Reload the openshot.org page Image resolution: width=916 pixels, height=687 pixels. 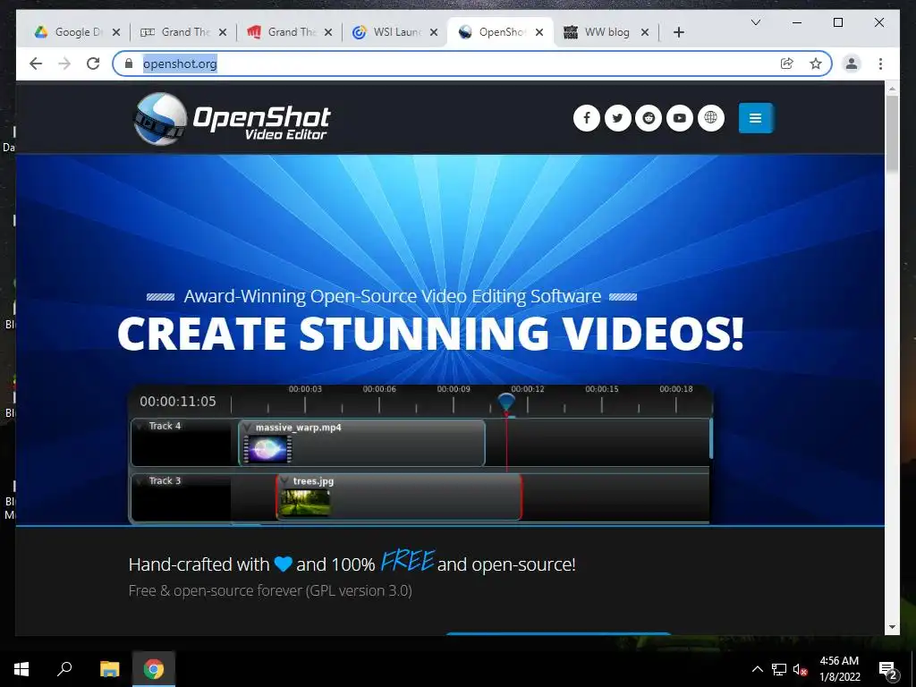point(93,64)
